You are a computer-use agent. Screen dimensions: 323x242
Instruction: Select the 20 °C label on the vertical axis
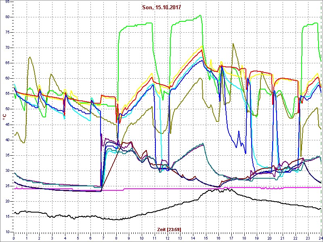(x=7, y=201)
